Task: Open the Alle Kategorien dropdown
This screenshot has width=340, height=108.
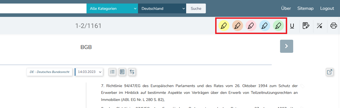Action: pos(112,8)
